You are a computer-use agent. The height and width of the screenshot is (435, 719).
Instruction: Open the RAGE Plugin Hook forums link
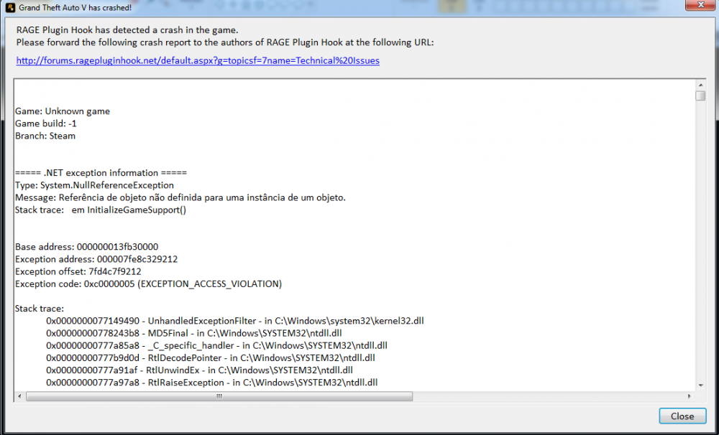click(x=198, y=60)
